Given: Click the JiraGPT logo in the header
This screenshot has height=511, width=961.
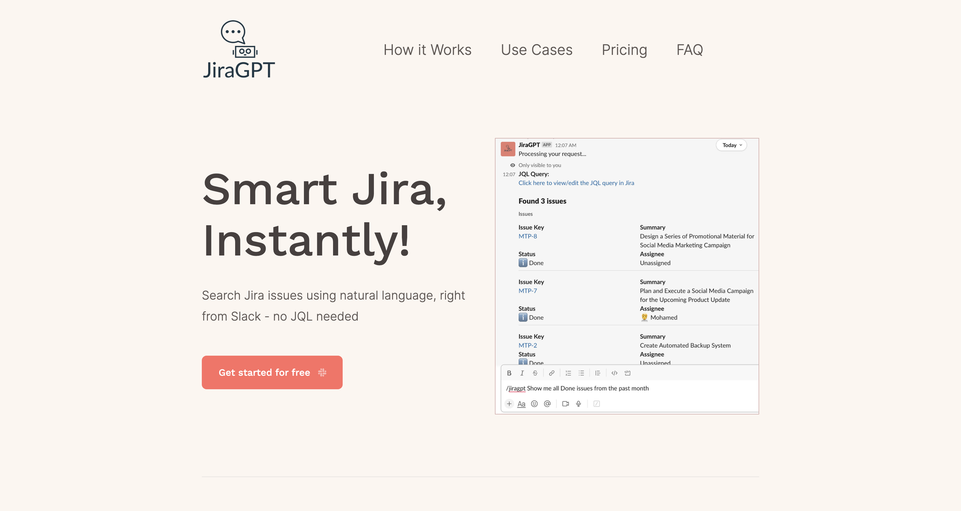Looking at the screenshot, I should point(239,49).
